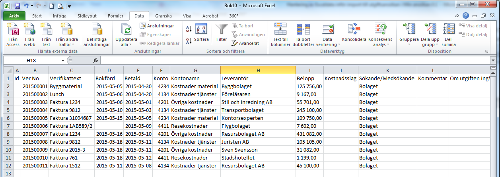Open Avancerat filter options
Screen dimensions: 500x177
(245, 43)
